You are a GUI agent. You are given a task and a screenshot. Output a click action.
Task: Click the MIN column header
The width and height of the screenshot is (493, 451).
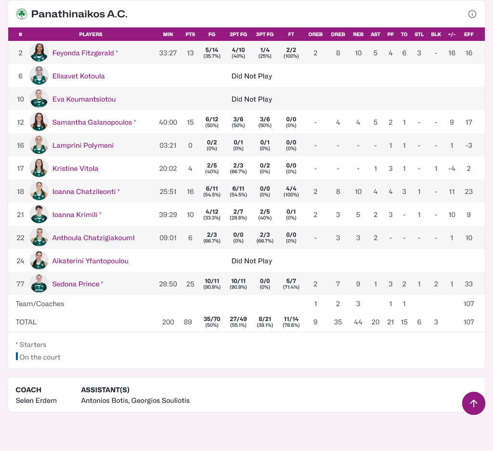coord(168,35)
